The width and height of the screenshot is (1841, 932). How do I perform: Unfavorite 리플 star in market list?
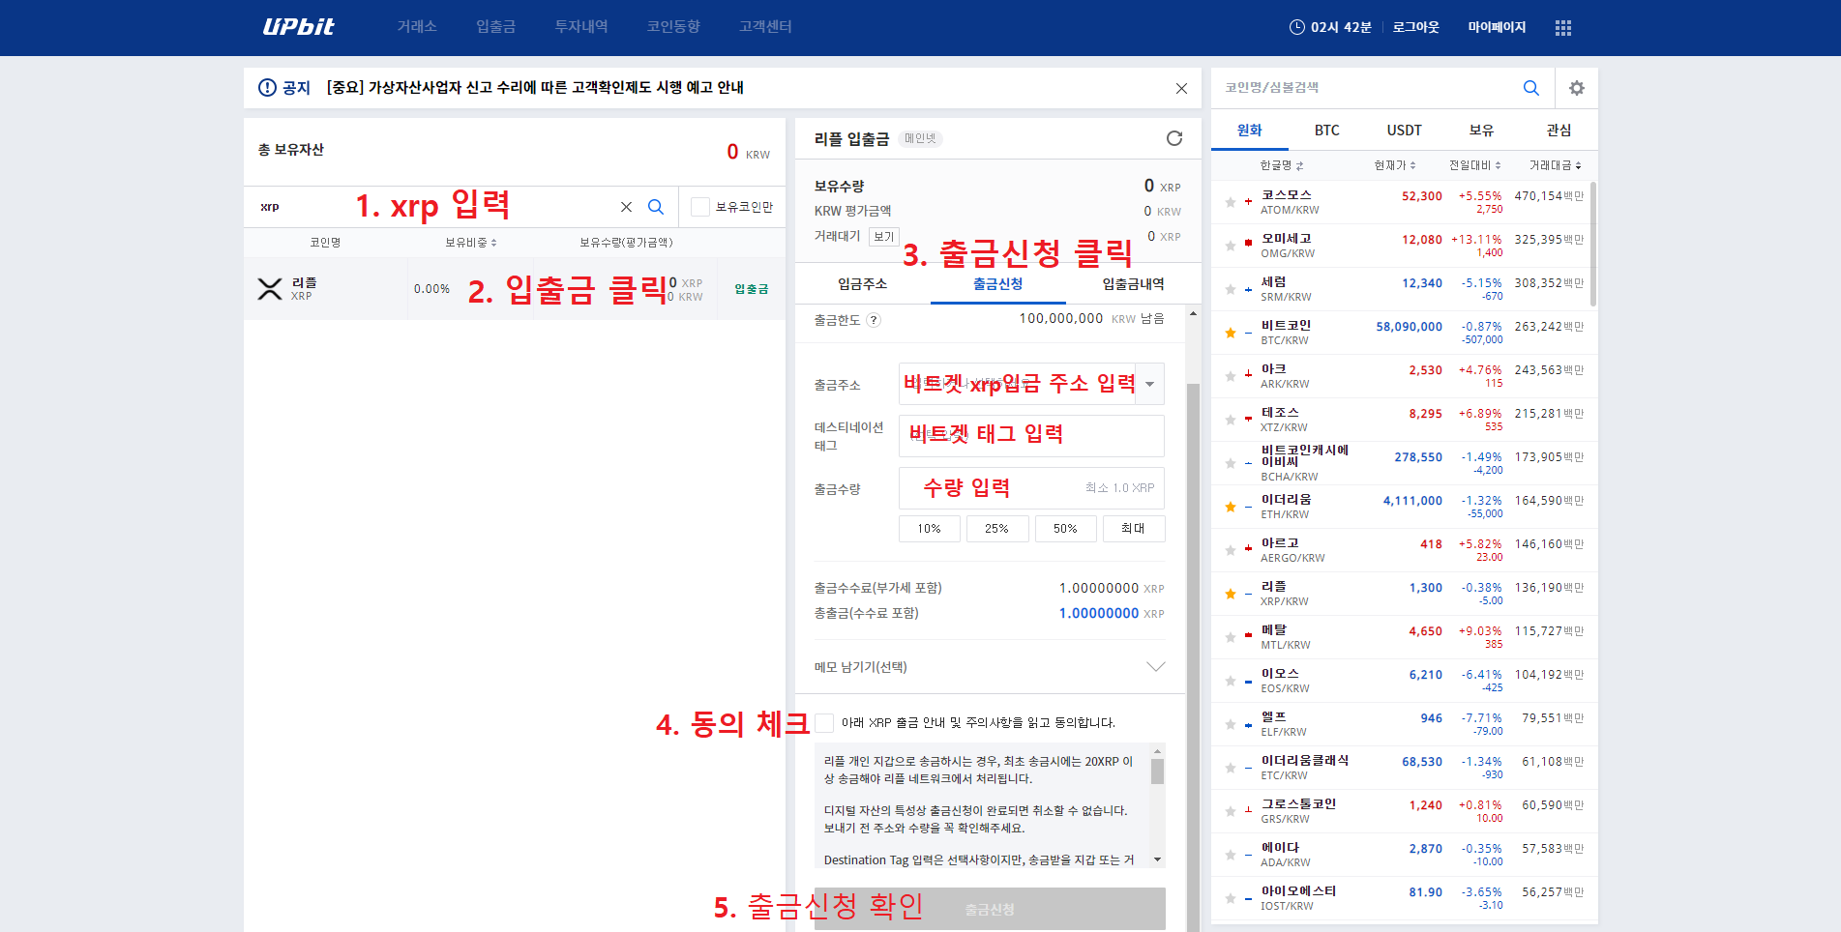(x=1230, y=594)
